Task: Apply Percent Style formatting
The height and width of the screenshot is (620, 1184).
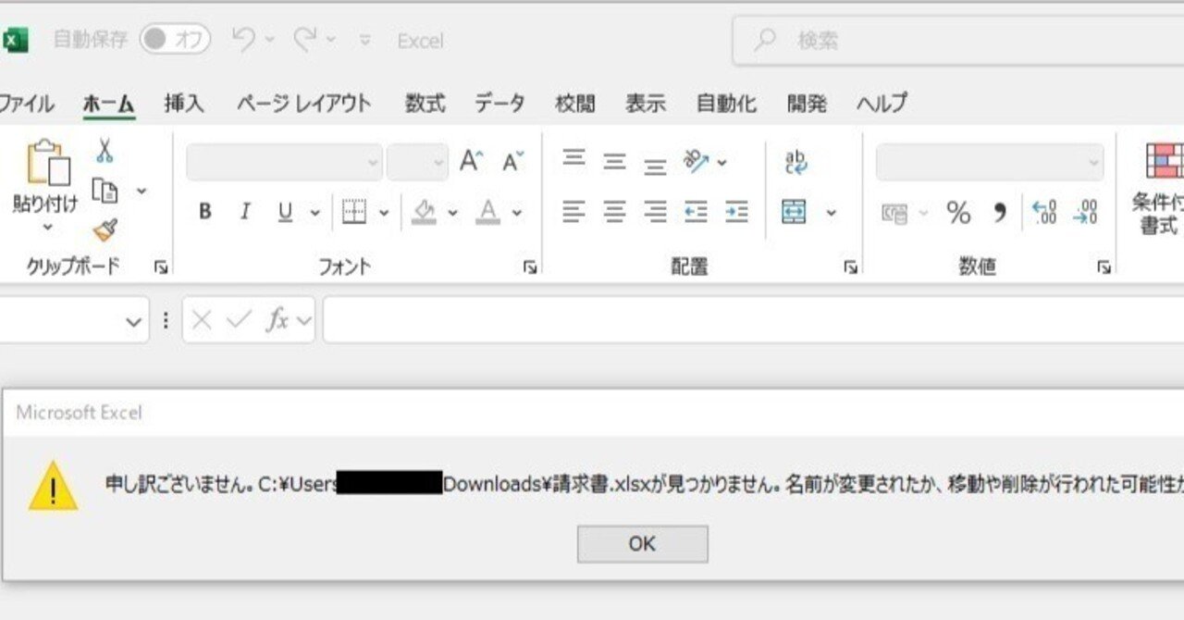Action: click(x=957, y=212)
